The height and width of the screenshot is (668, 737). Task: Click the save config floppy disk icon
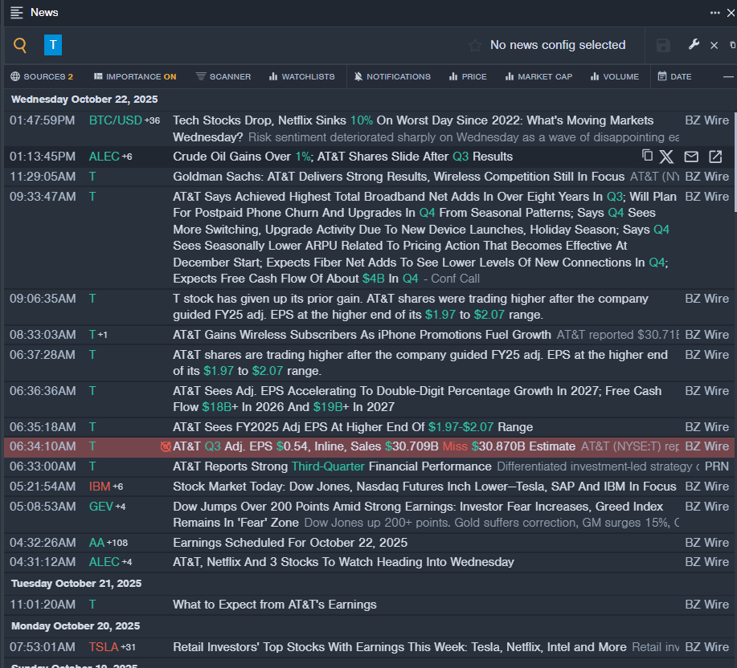coord(663,45)
